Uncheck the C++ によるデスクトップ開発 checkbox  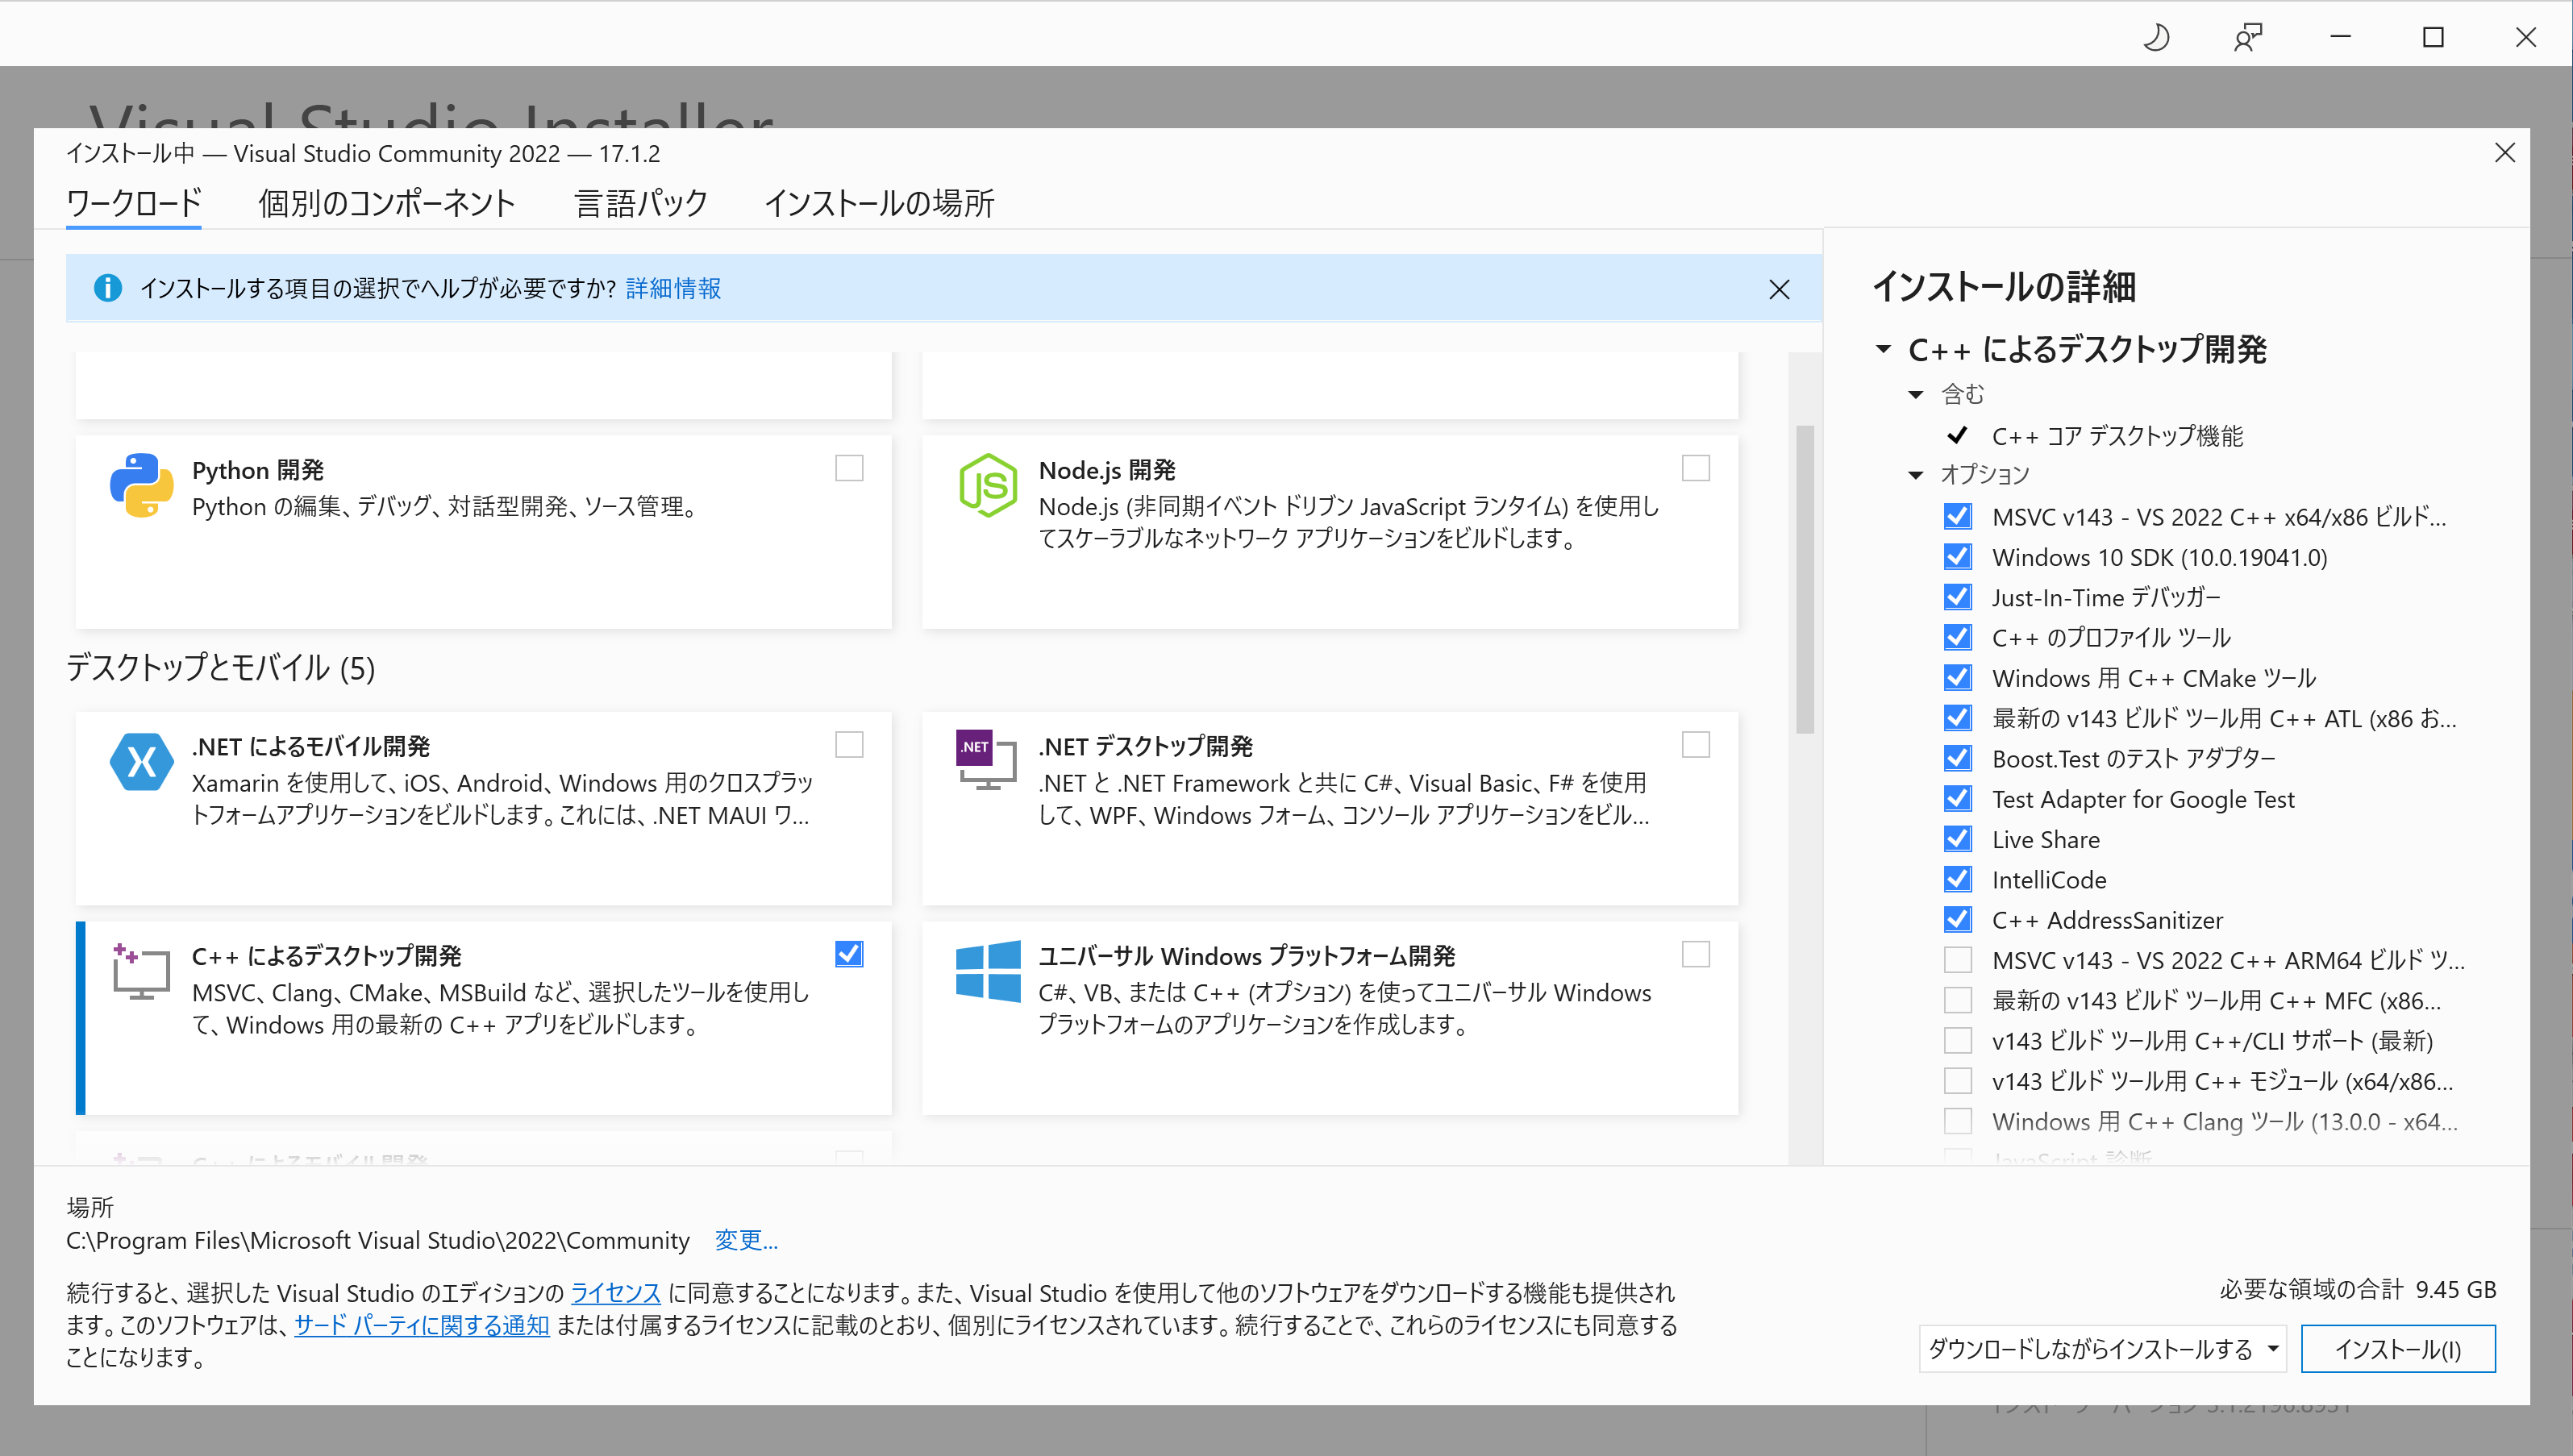[849, 954]
